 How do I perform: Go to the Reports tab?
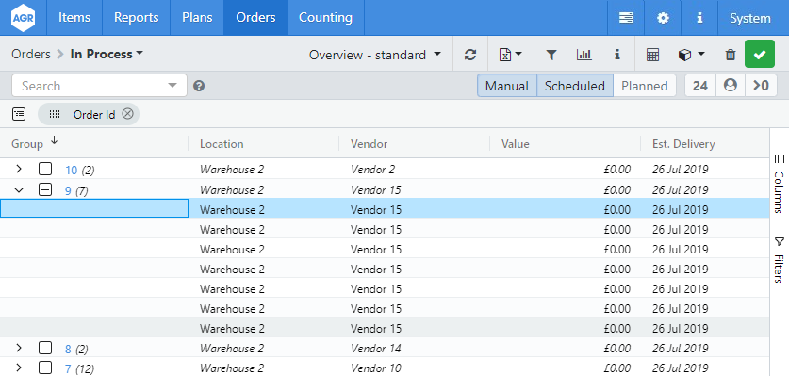pos(137,18)
